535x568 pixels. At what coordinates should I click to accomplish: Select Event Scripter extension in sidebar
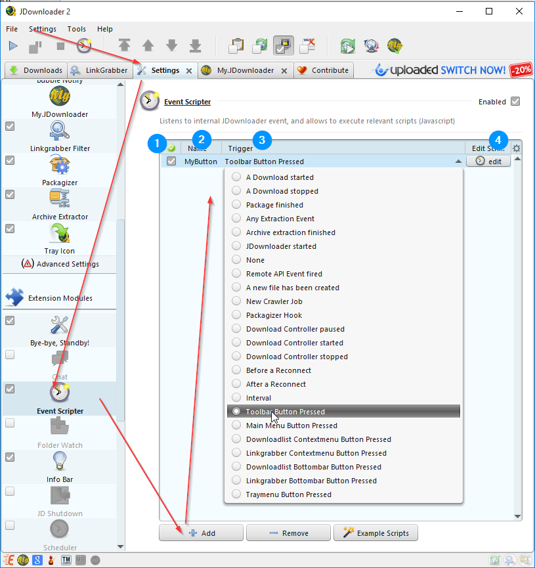[59, 399]
